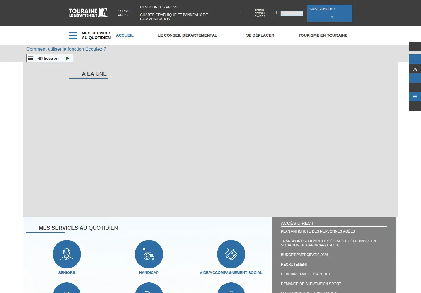Viewport: 421px width, 293px height.
Task: Open Le Conseil Départemental menu
Action: pos(187,35)
